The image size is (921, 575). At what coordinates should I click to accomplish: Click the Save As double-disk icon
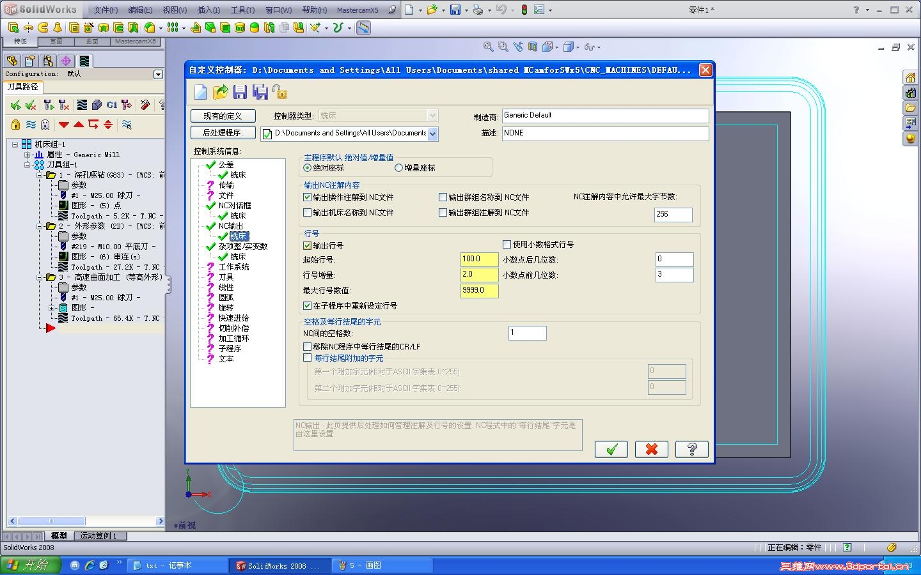260,92
